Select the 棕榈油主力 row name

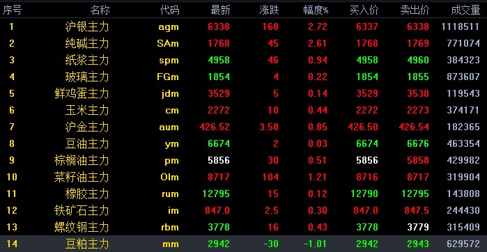pyautogui.click(x=82, y=160)
